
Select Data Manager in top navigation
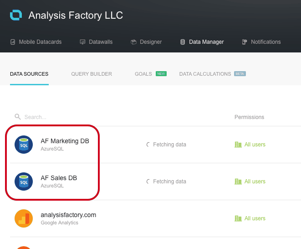[x=202, y=42]
